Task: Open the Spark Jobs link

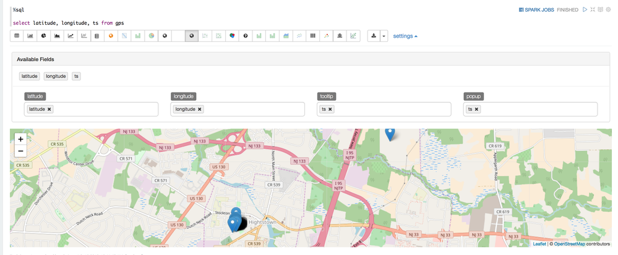Action: (536, 10)
